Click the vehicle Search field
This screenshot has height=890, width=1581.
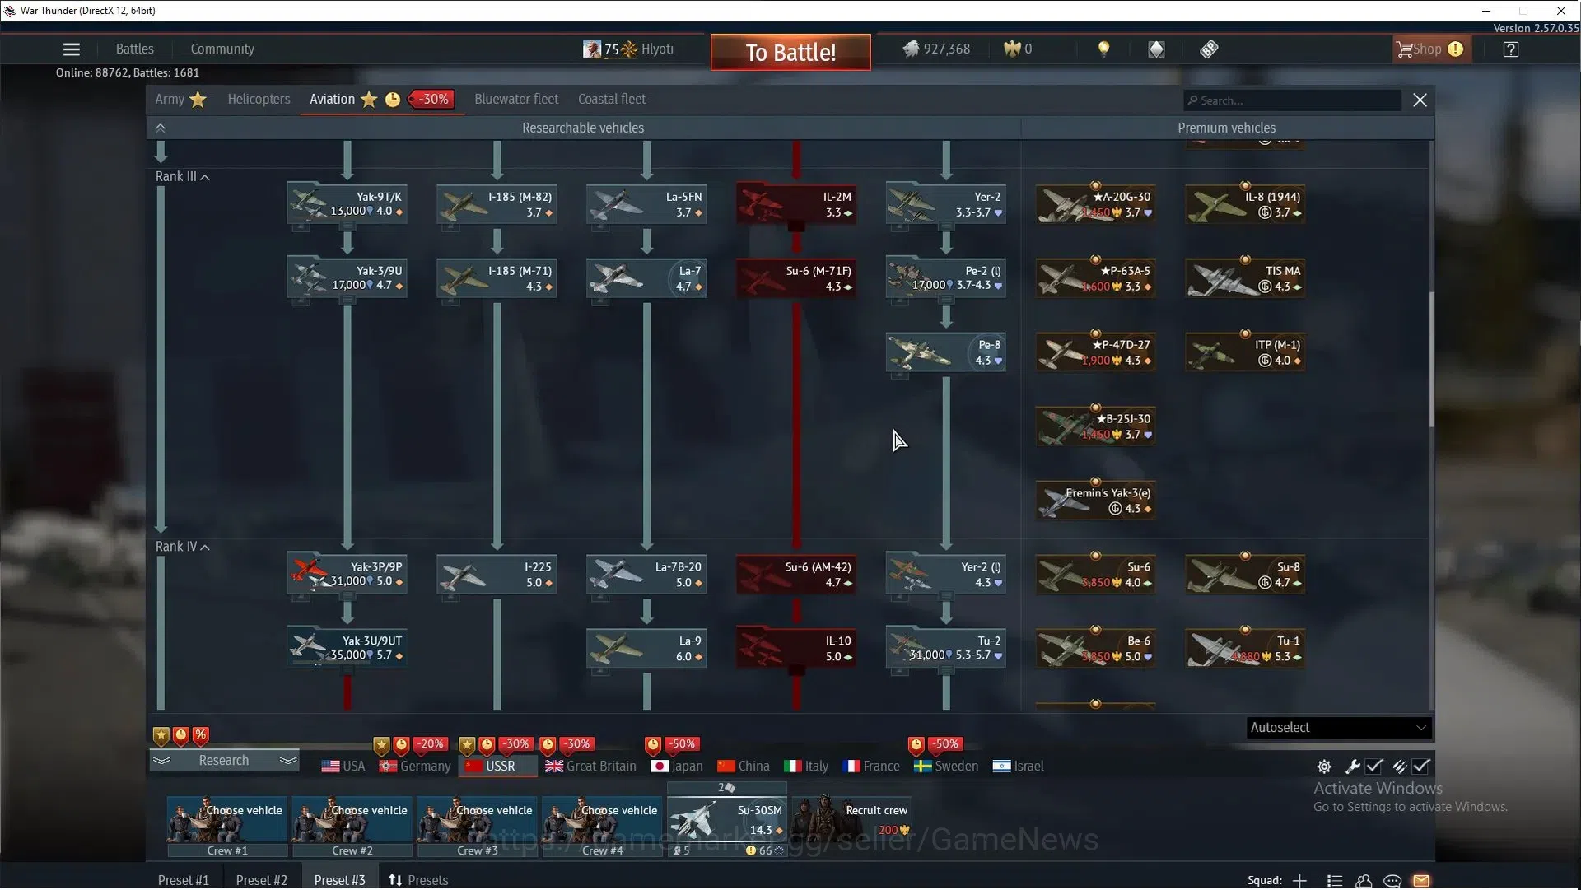(x=1292, y=100)
